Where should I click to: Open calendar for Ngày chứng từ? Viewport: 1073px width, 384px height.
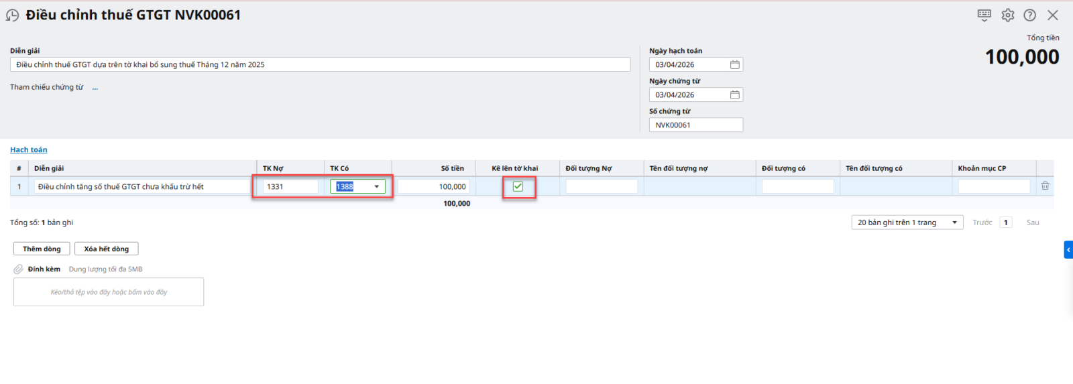pos(734,94)
